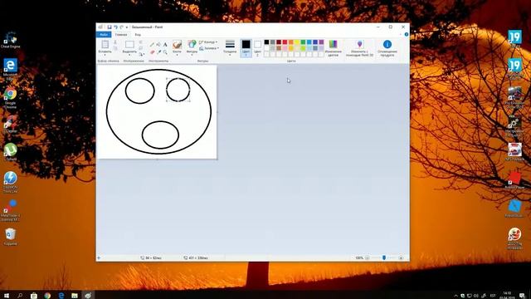Click the Brushes tool icon
The width and height of the screenshot is (531, 299).
coord(177,44)
